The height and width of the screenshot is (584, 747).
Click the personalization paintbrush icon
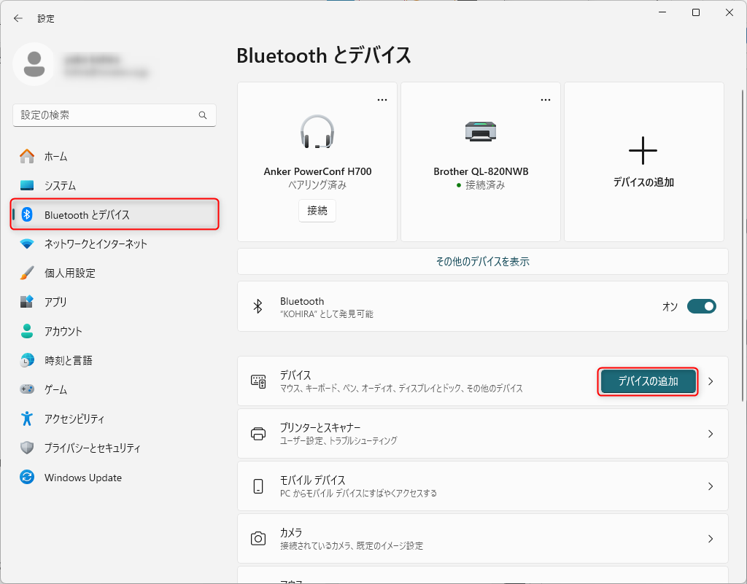click(x=27, y=273)
